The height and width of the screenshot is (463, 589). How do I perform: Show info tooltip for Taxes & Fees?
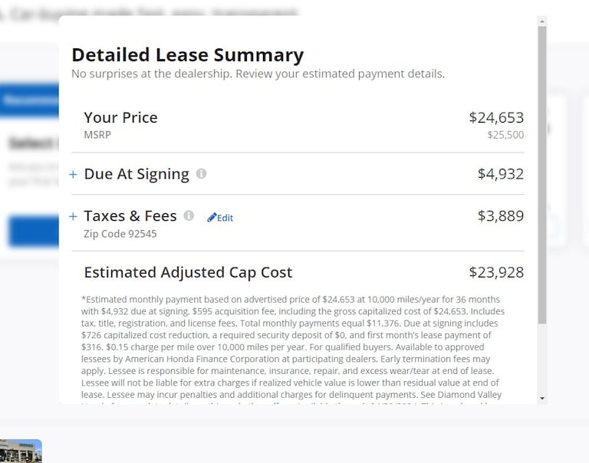tap(189, 216)
